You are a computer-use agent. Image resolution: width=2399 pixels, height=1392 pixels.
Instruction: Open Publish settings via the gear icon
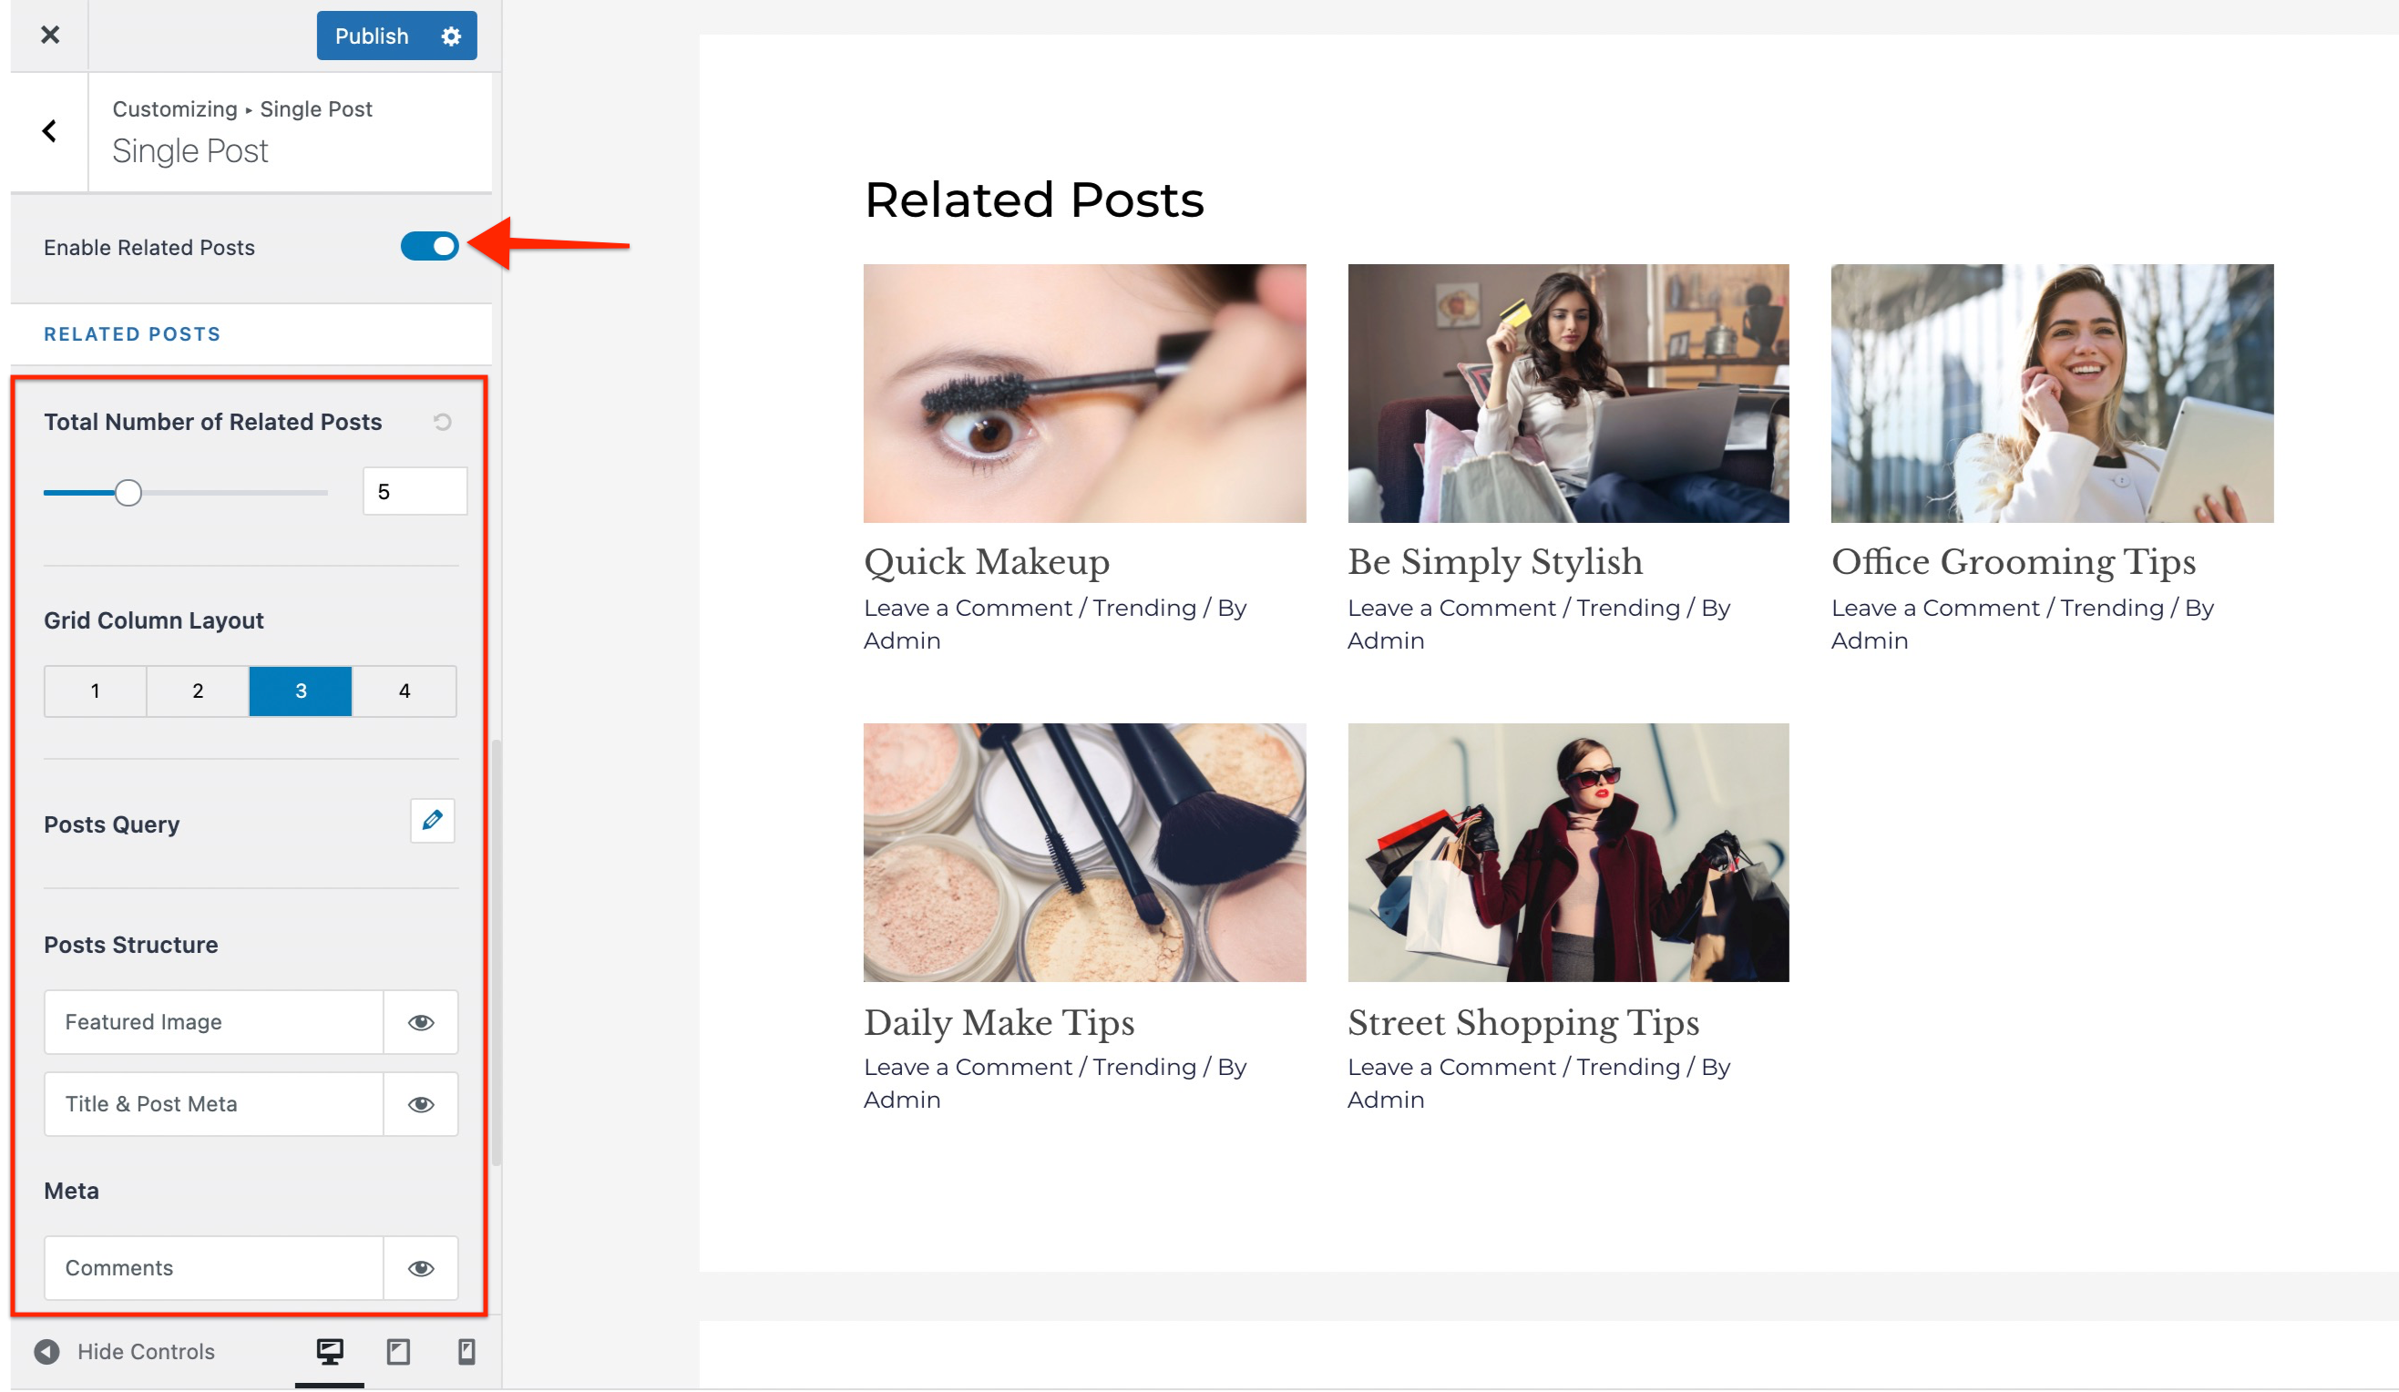451,36
